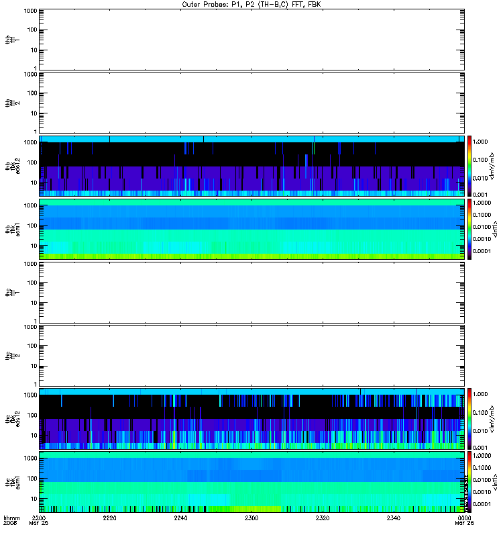Click the thb fbk scm1 color bar
This screenshot has width=503, height=537.
click(469, 229)
